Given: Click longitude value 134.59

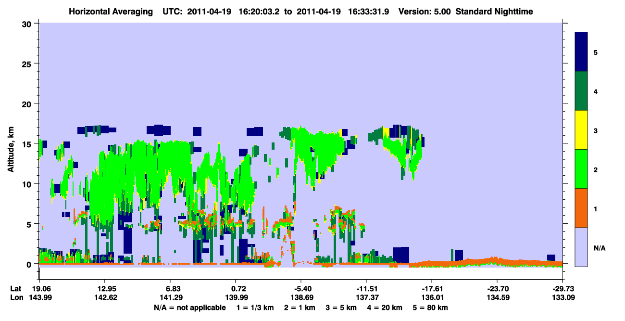Looking at the screenshot, I should (x=497, y=298).
